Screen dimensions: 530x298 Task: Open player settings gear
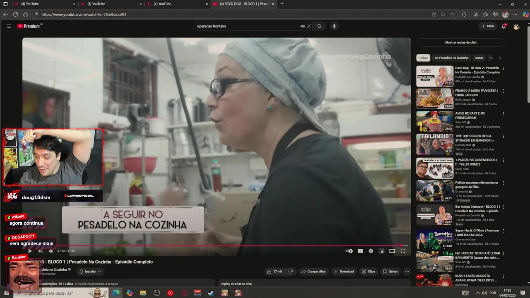371,251
